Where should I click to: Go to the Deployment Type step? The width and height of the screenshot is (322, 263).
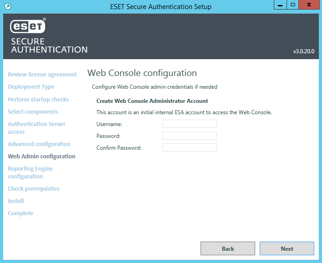[x=31, y=87]
